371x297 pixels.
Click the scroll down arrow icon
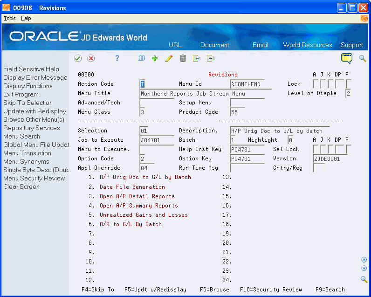364,268
